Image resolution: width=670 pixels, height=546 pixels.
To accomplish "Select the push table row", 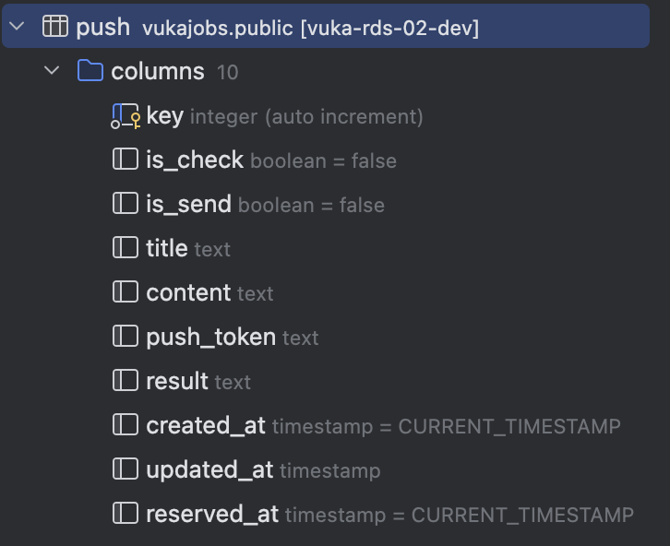I will point(102,27).
